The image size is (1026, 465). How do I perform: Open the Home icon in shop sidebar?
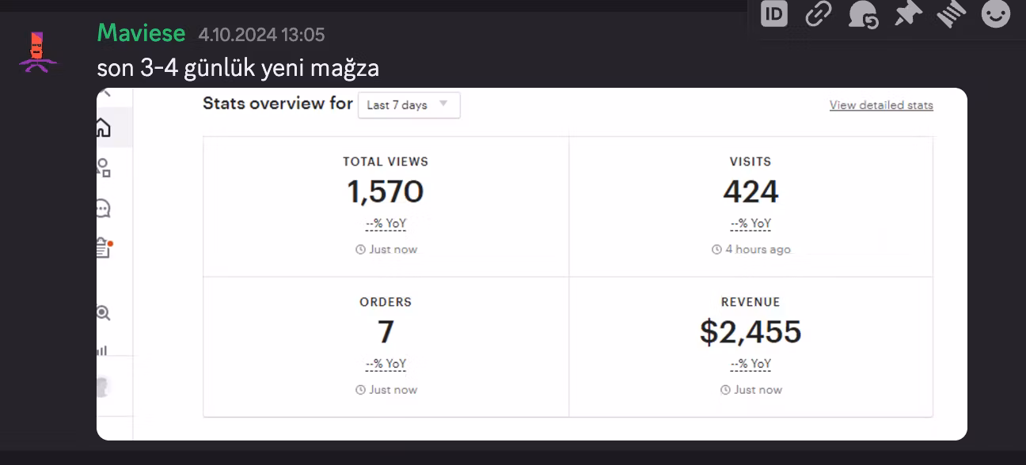[x=103, y=127]
